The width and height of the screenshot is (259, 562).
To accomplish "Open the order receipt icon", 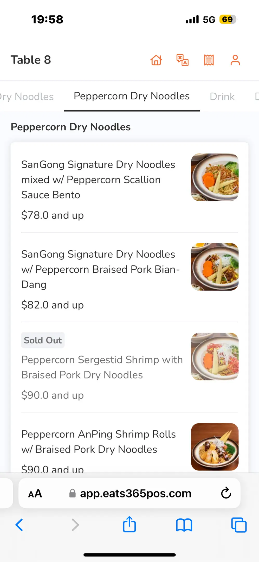I will pos(209,60).
